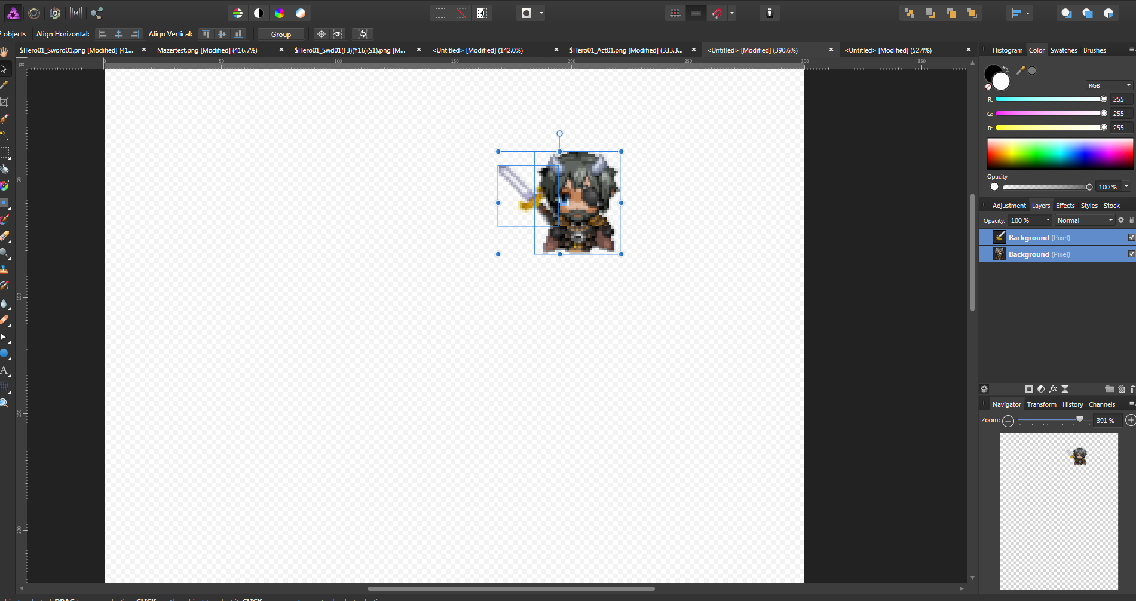Click the color Opacity slider
Image resolution: width=1136 pixels, height=601 pixels.
[1047, 187]
